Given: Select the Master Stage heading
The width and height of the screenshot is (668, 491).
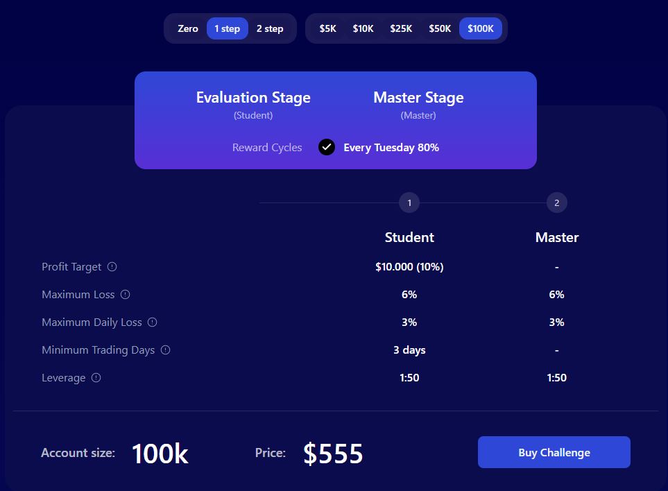Looking at the screenshot, I should 418,98.
